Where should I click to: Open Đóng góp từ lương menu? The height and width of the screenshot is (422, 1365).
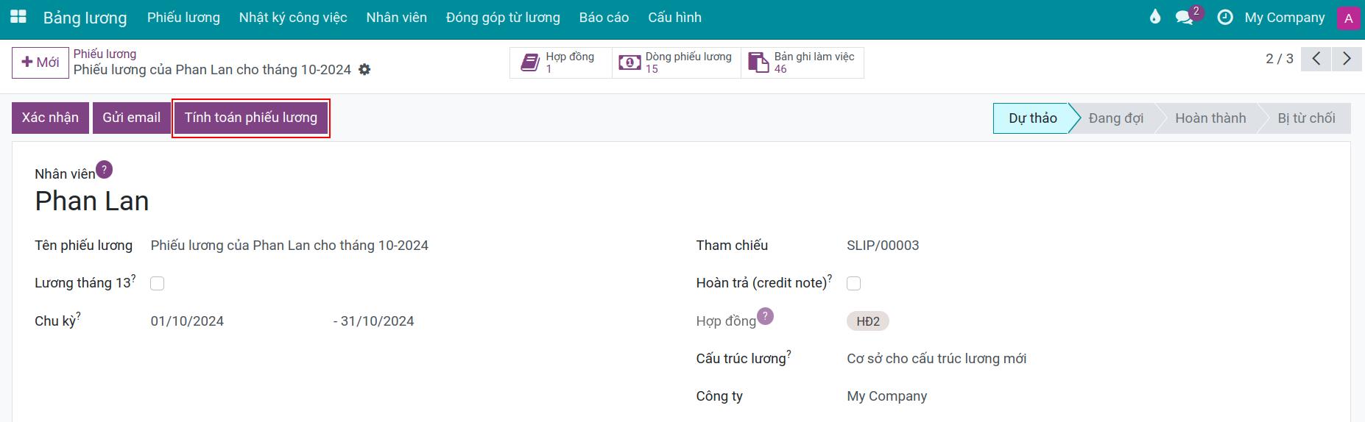click(x=503, y=18)
